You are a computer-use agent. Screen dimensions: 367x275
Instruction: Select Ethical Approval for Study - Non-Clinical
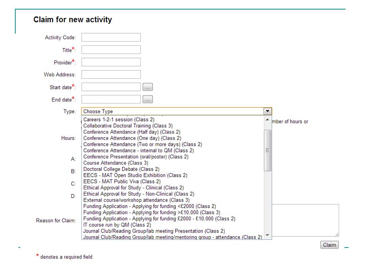pos(173,194)
